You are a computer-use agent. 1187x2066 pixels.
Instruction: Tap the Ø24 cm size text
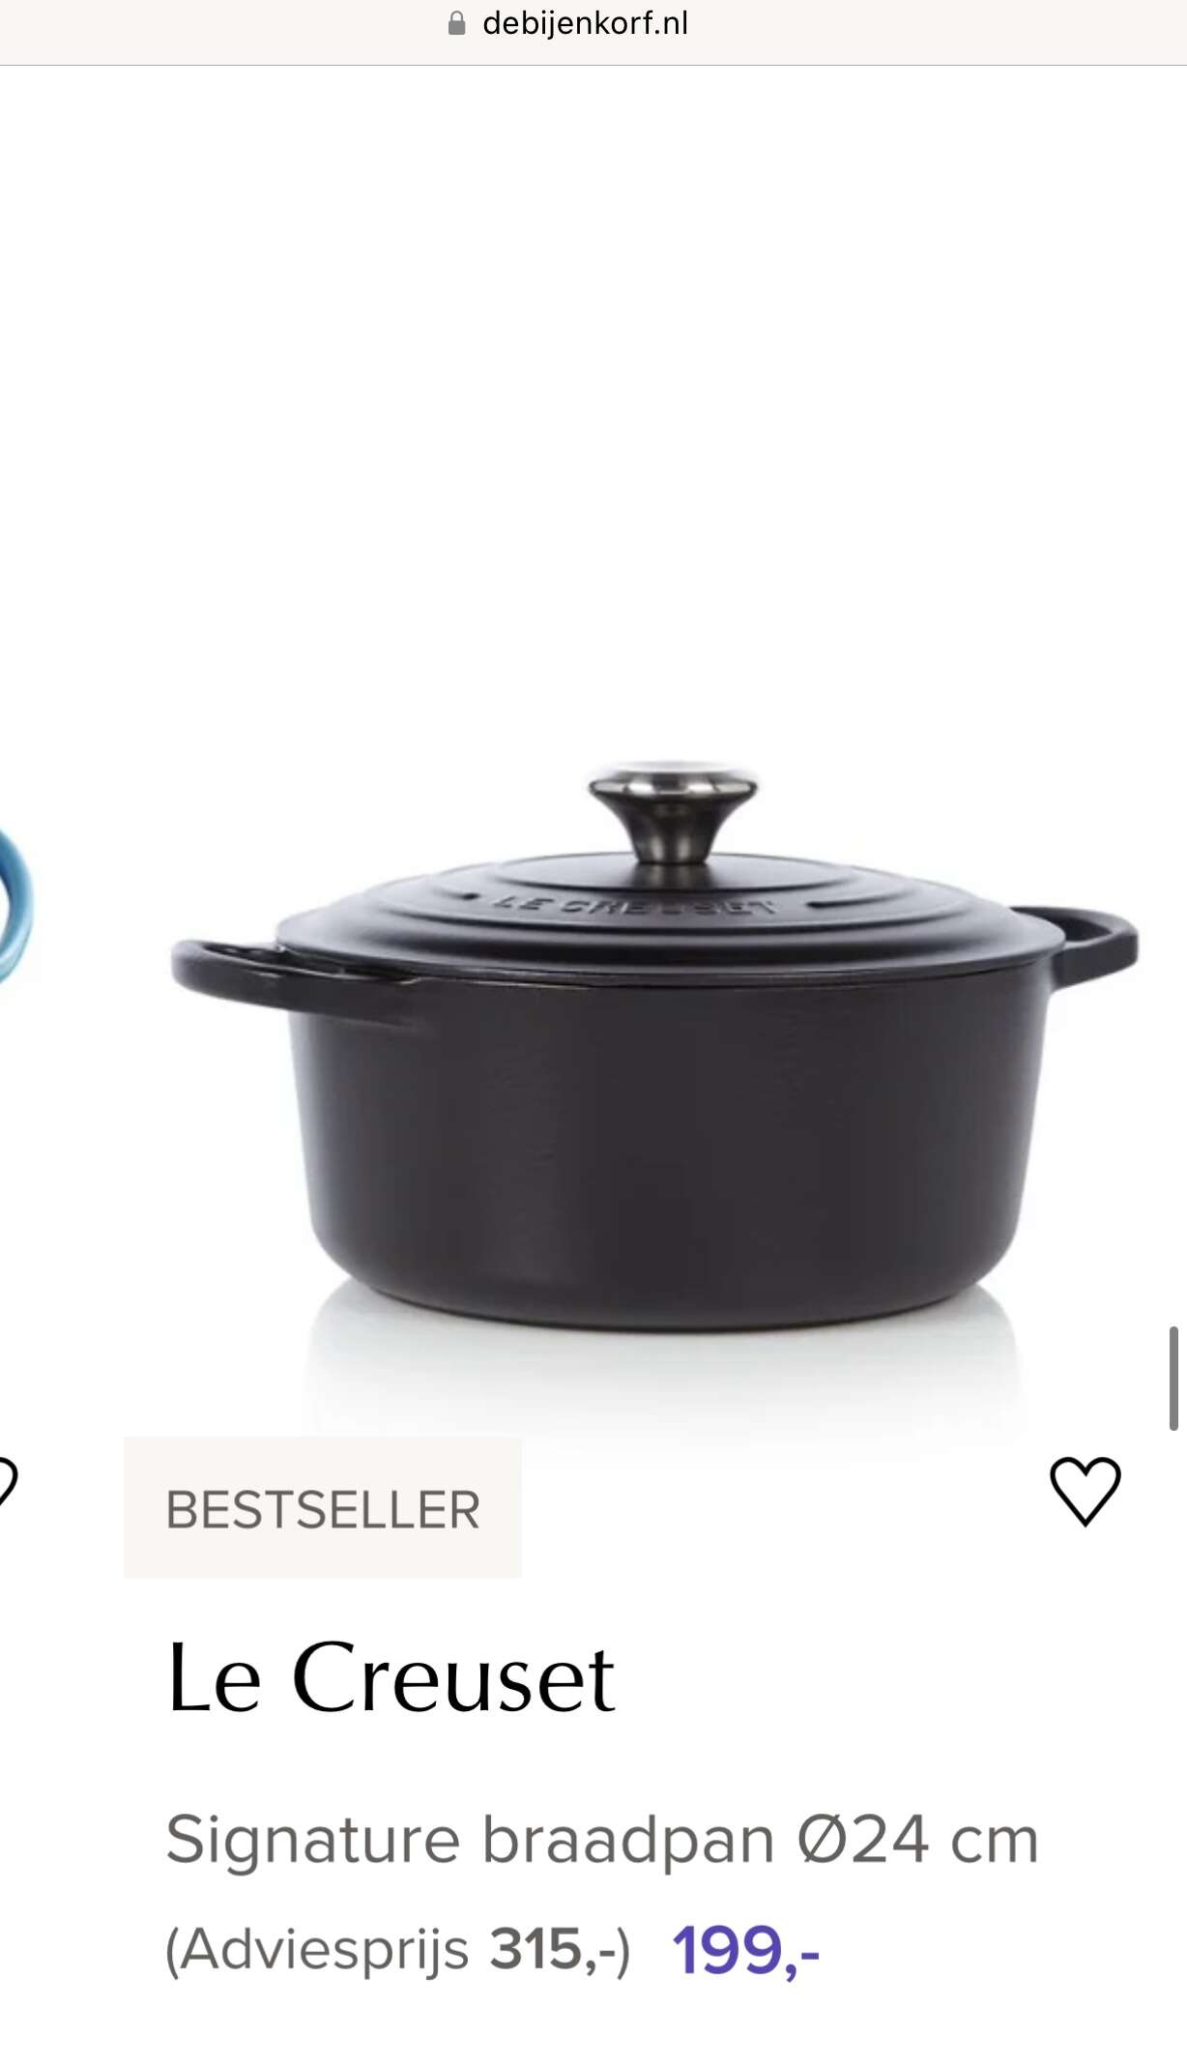918,1839
